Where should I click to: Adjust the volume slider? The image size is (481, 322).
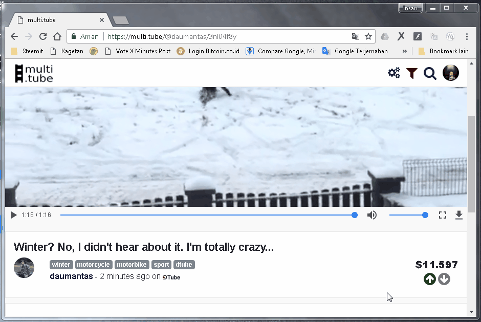tap(409, 215)
